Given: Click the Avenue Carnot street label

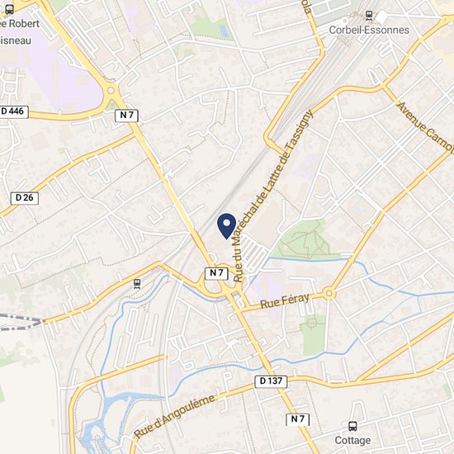Looking at the screenshot, I should point(425,126).
